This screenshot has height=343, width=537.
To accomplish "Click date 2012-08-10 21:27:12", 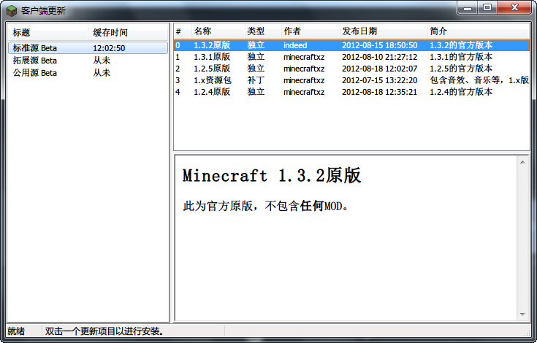I will pyautogui.click(x=379, y=57).
